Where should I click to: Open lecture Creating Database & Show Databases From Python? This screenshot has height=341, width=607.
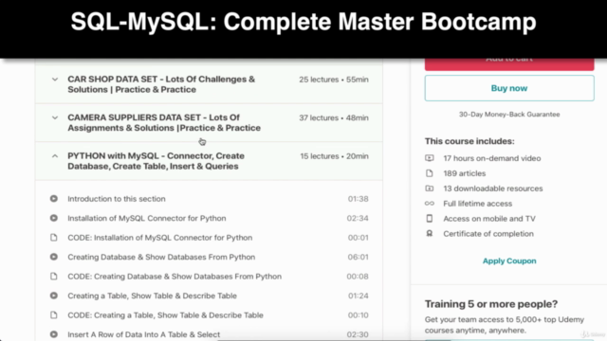[x=161, y=257]
